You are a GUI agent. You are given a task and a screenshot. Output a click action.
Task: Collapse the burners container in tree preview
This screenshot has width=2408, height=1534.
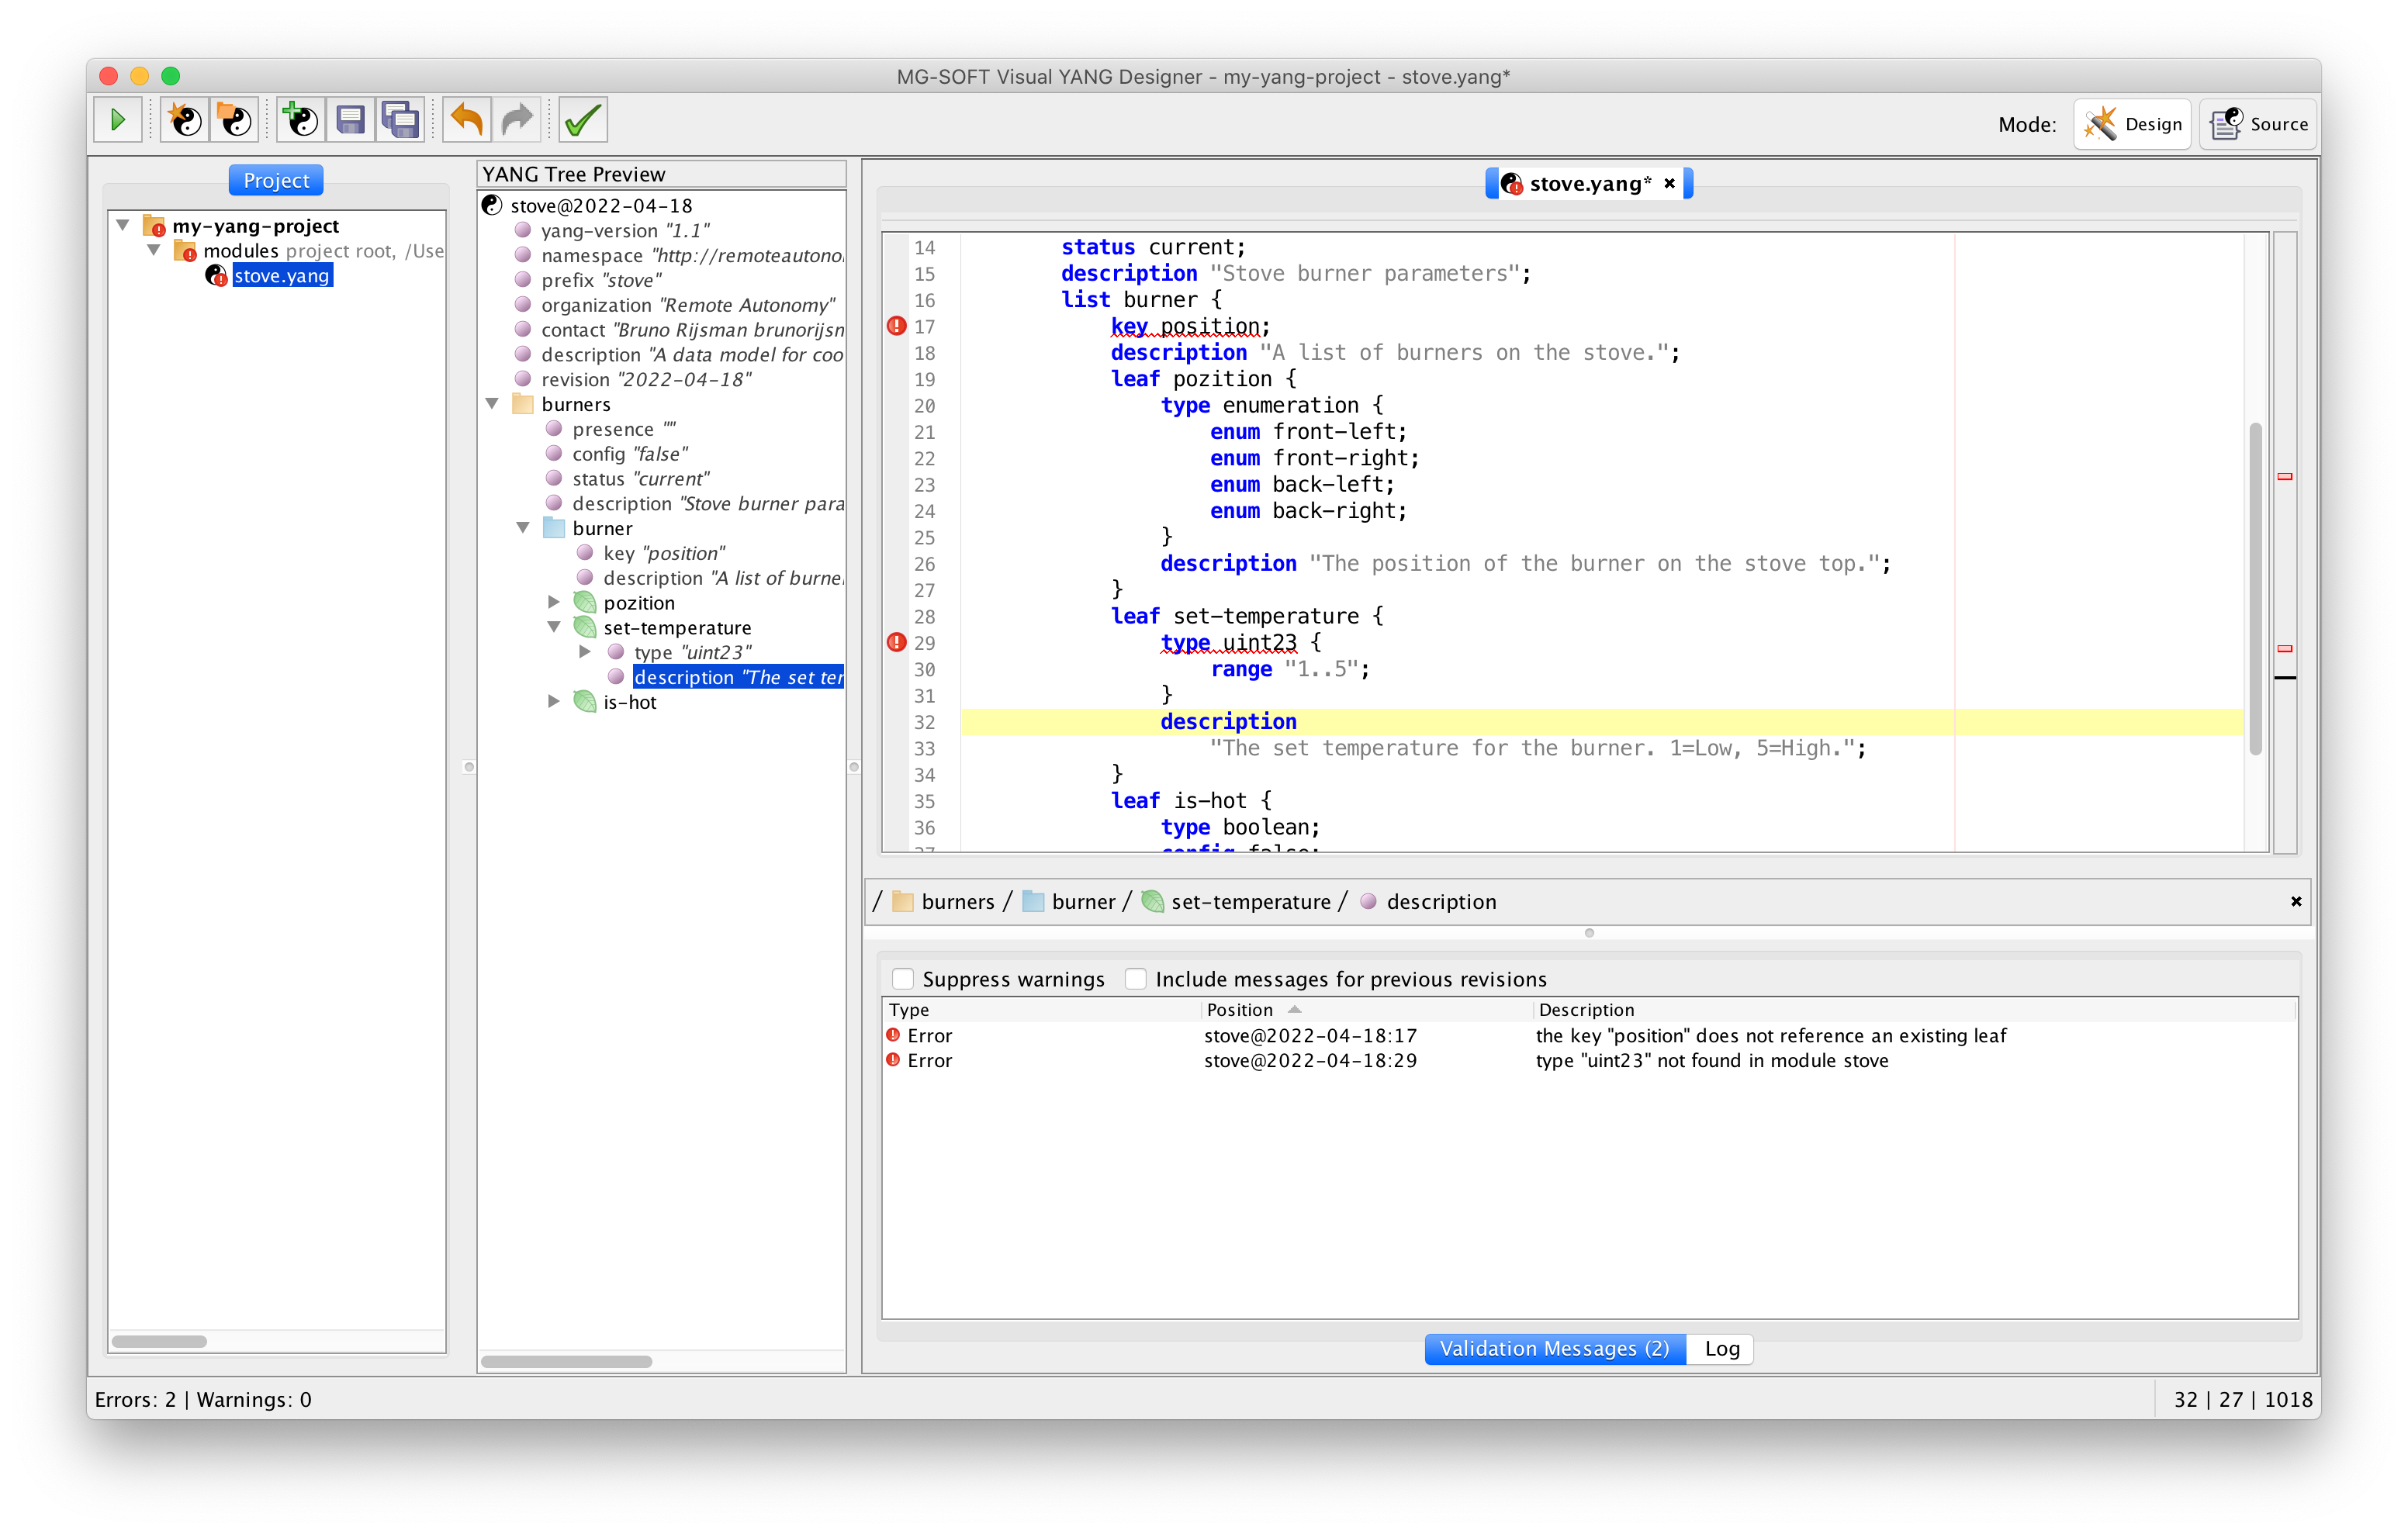tap(492, 404)
